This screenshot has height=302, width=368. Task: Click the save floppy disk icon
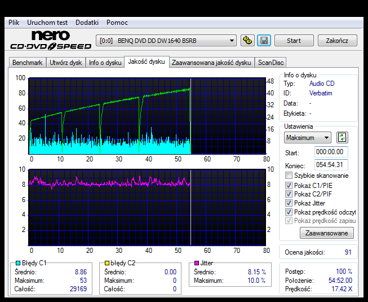tap(264, 41)
